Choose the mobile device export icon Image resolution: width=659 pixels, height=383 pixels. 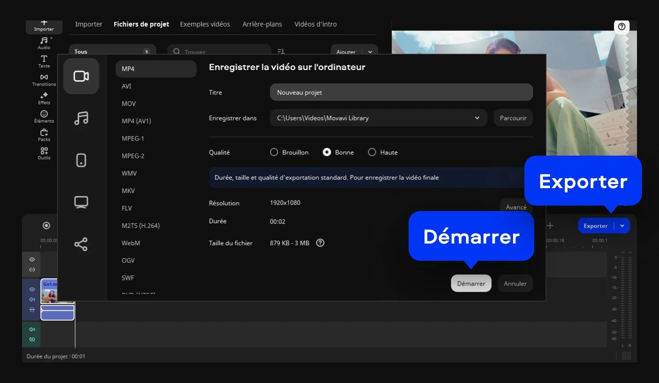[x=81, y=160]
